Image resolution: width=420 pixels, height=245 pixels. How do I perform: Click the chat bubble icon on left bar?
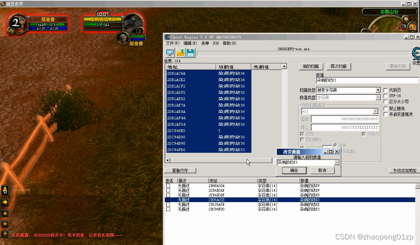5,202
